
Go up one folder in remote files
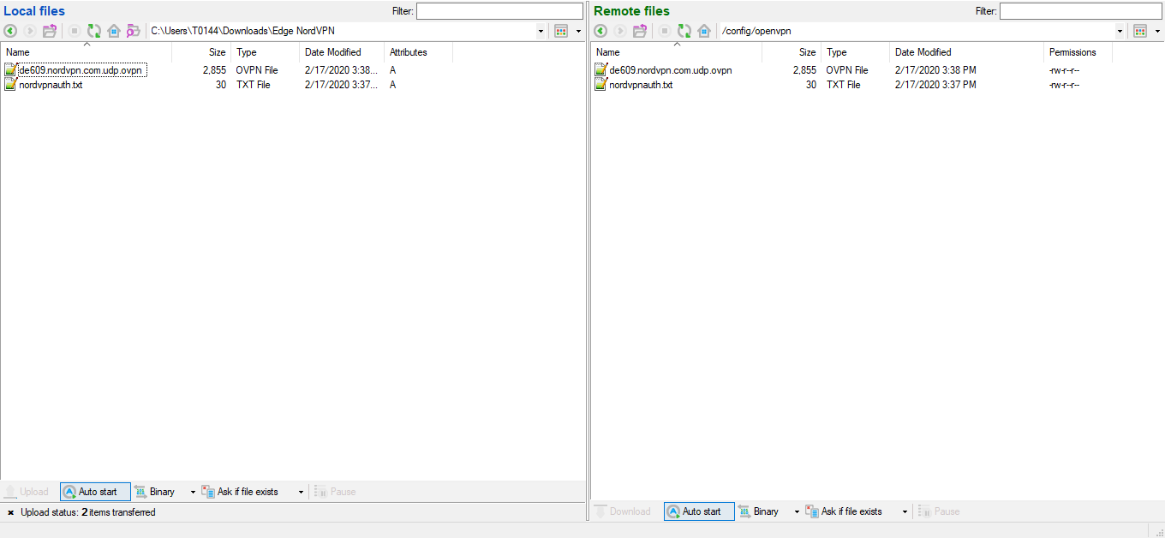click(640, 31)
